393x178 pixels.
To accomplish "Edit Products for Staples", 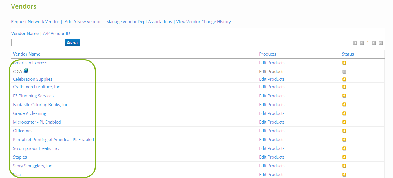I will (x=272, y=157).
